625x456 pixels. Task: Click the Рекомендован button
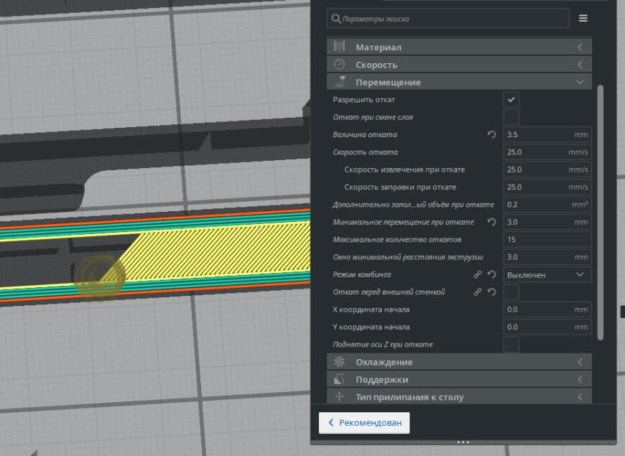(364, 422)
